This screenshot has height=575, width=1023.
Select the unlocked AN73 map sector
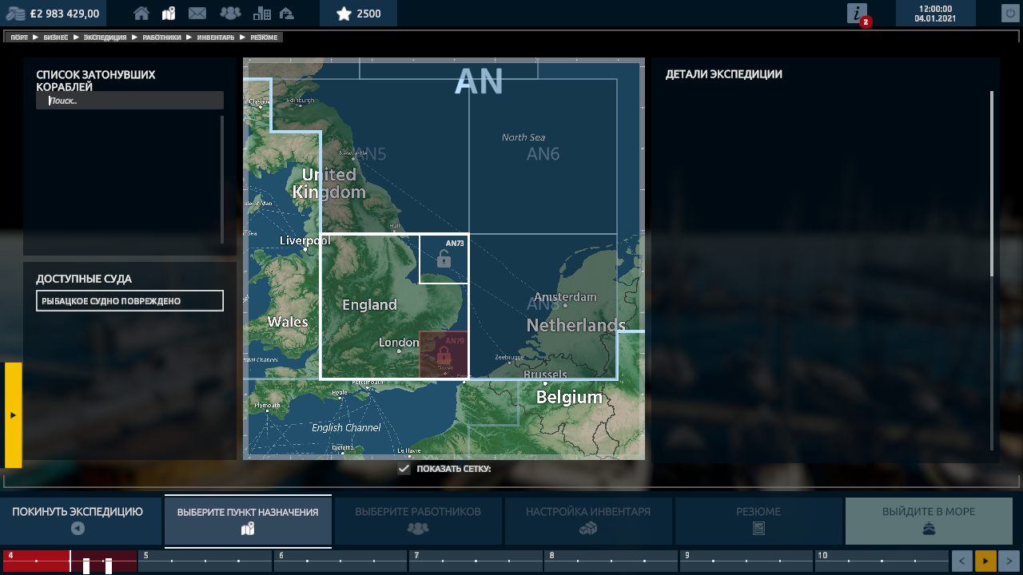click(444, 259)
